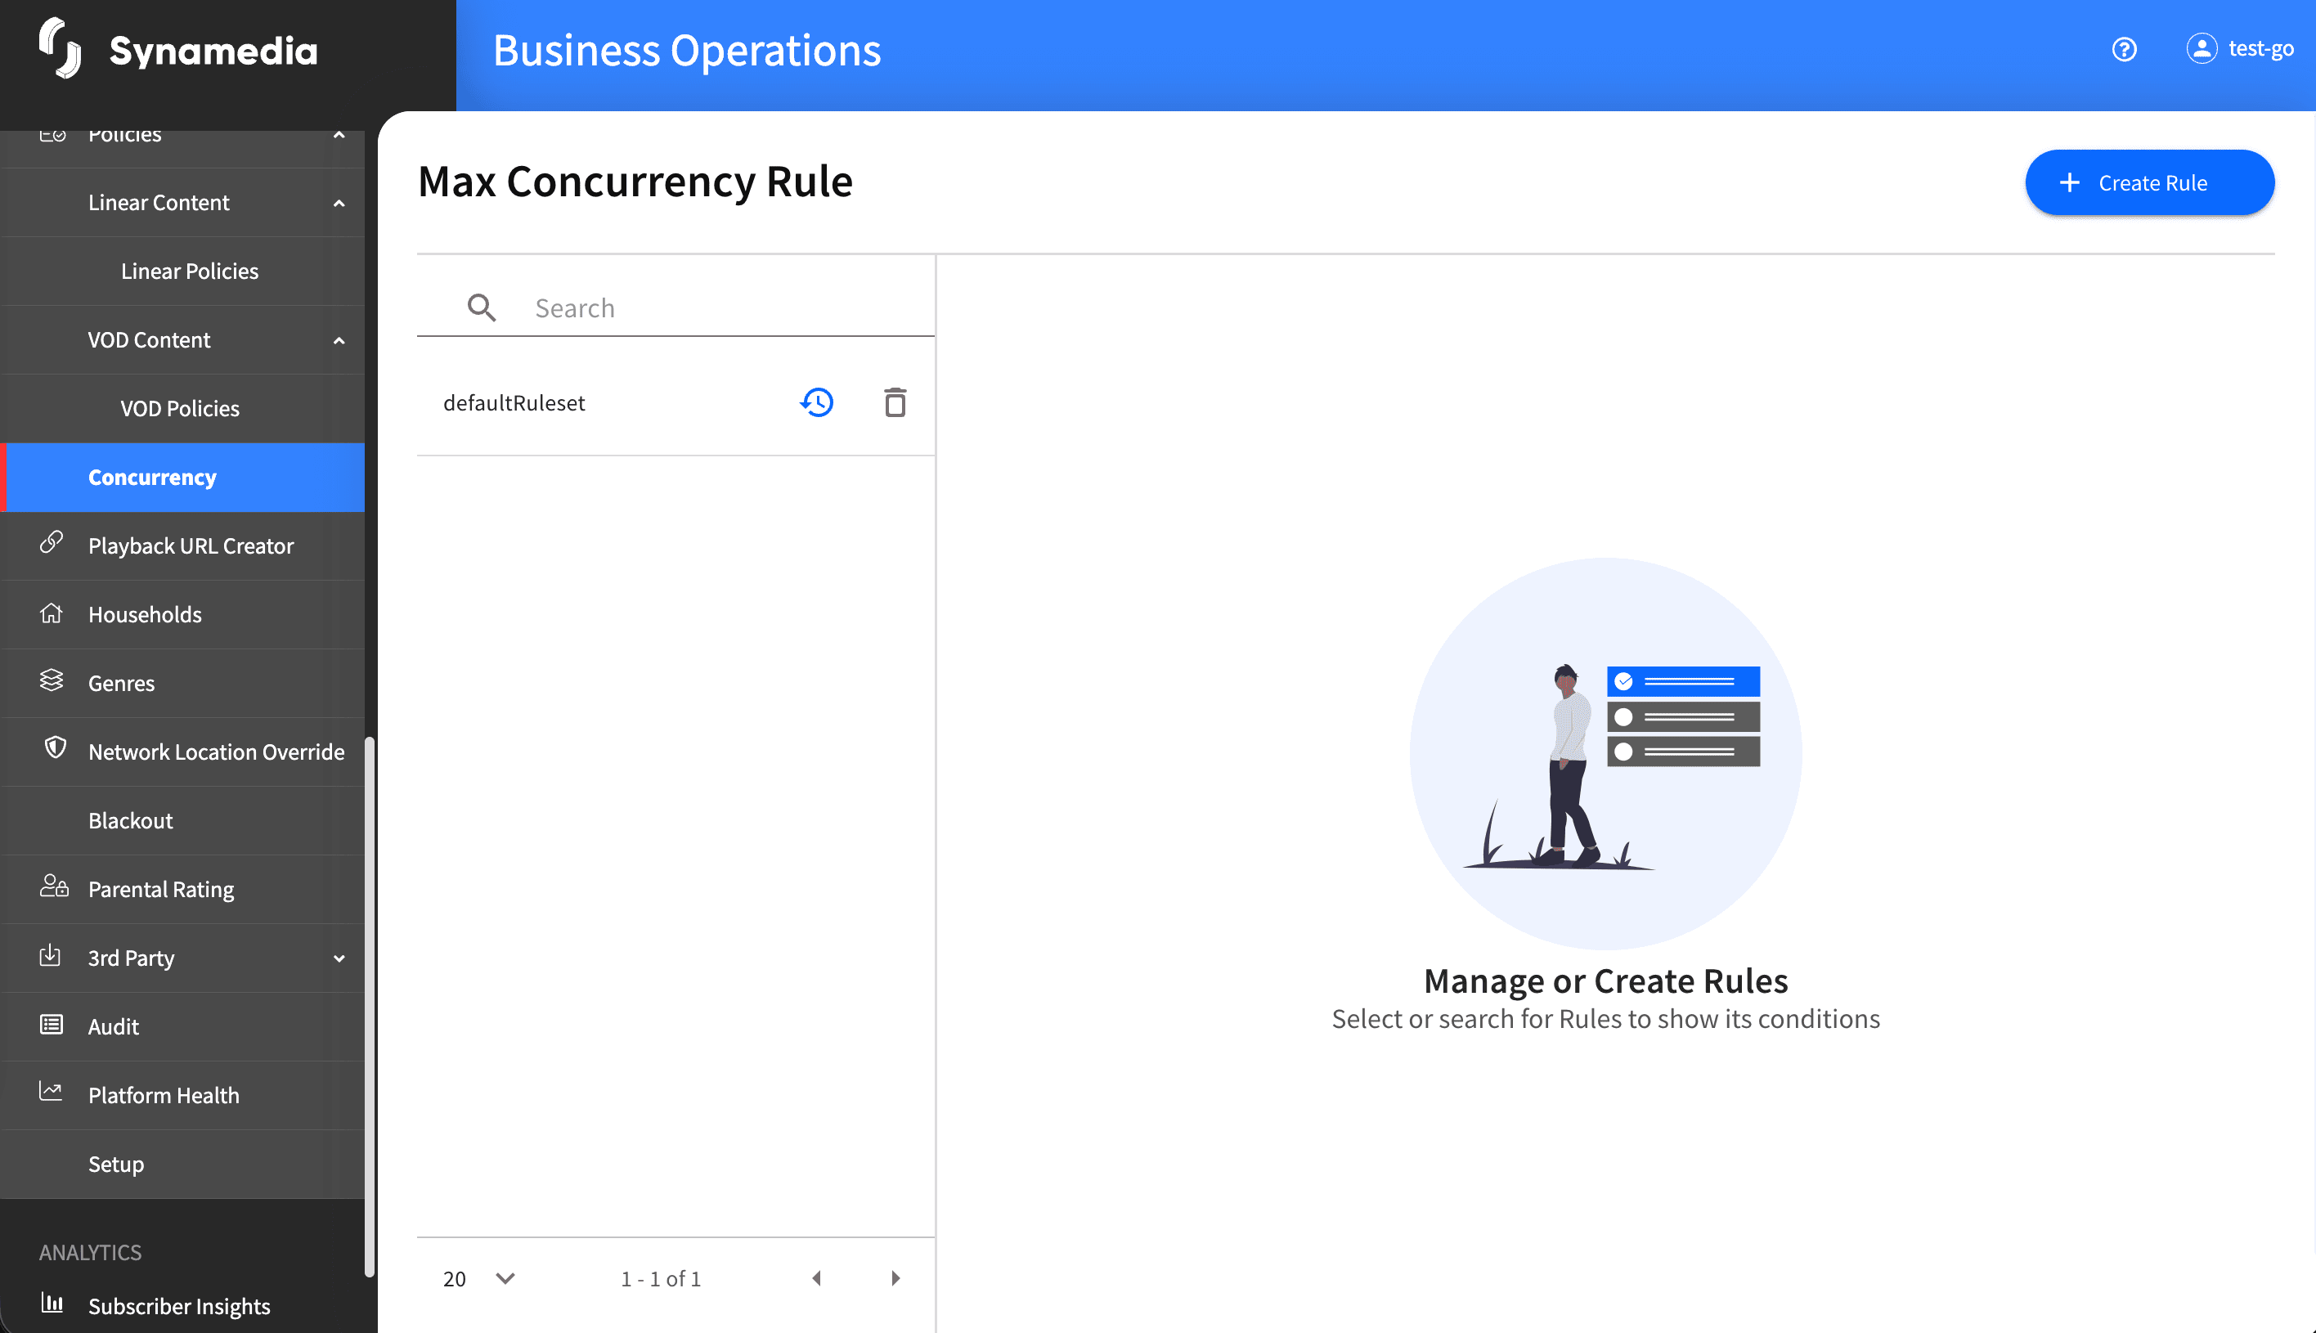Image resolution: width=2316 pixels, height=1333 pixels.
Task: Open Linear Policies menu item
Action: click(183, 271)
